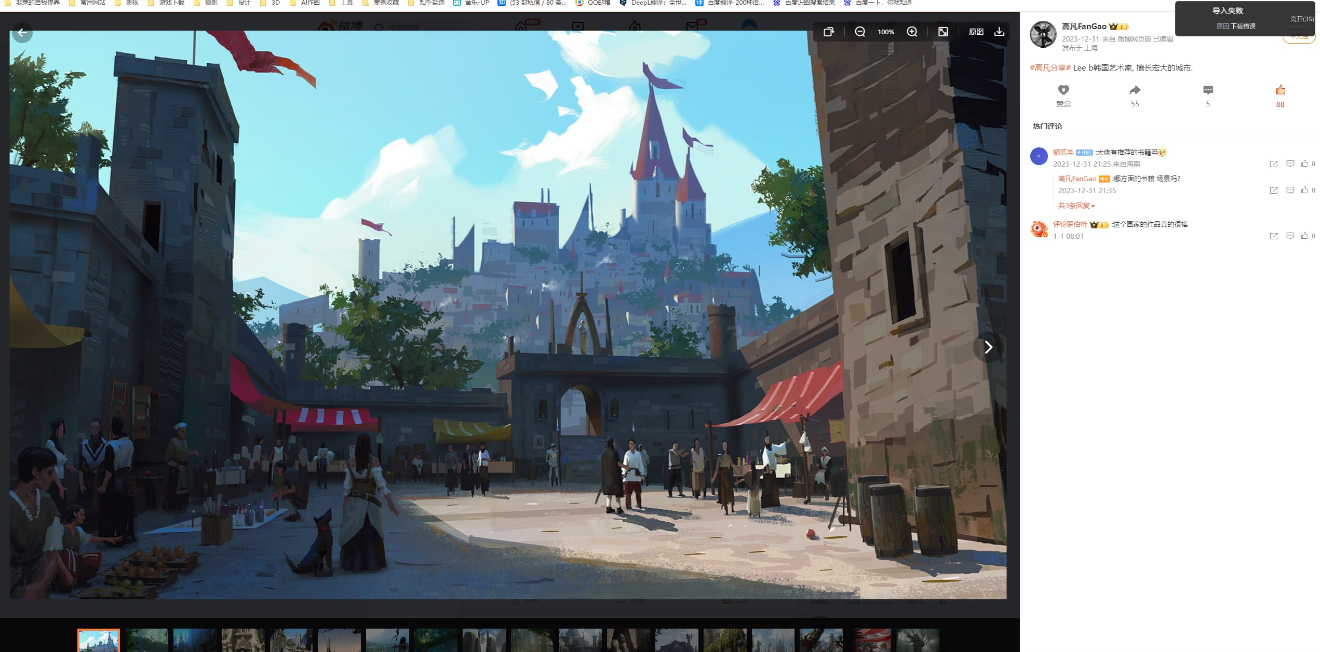Select the red-bannered thumbnail near the strip end
Image resolution: width=1320 pixels, height=652 pixels.
click(870, 640)
